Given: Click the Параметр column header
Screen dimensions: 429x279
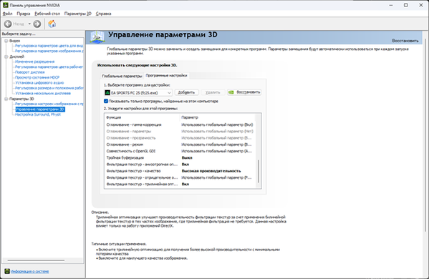Looking at the screenshot, I should [218, 117].
